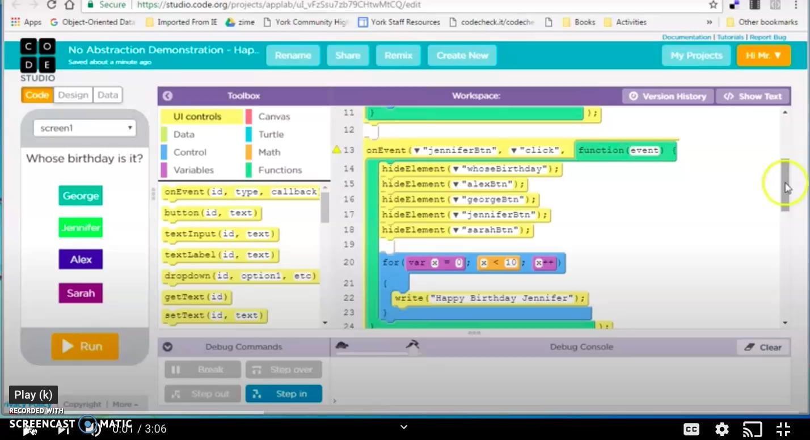
Task: Click the Rename project button
Action: pos(293,56)
